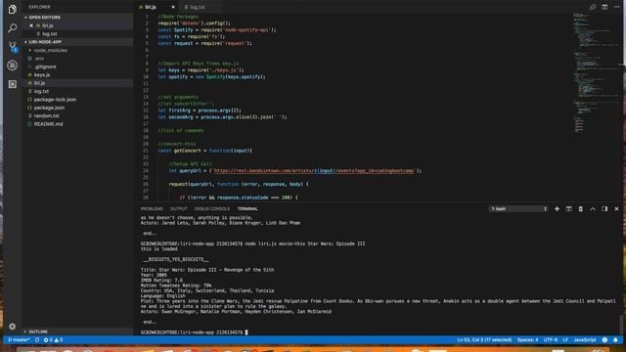Expand the node_modules folder
Viewport: 626px width, 352px height.
tap(50, 50)
